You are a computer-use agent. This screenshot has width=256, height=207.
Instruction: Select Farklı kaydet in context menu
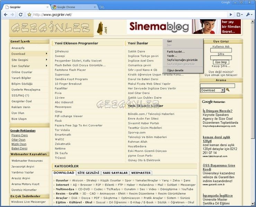pos(183,52)
